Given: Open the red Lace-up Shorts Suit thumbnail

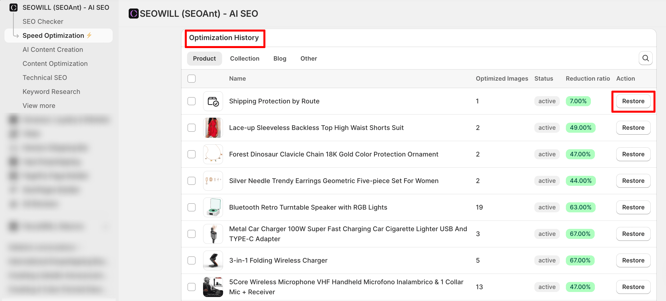Looking at the screenshot, I should tap(213, 128).
